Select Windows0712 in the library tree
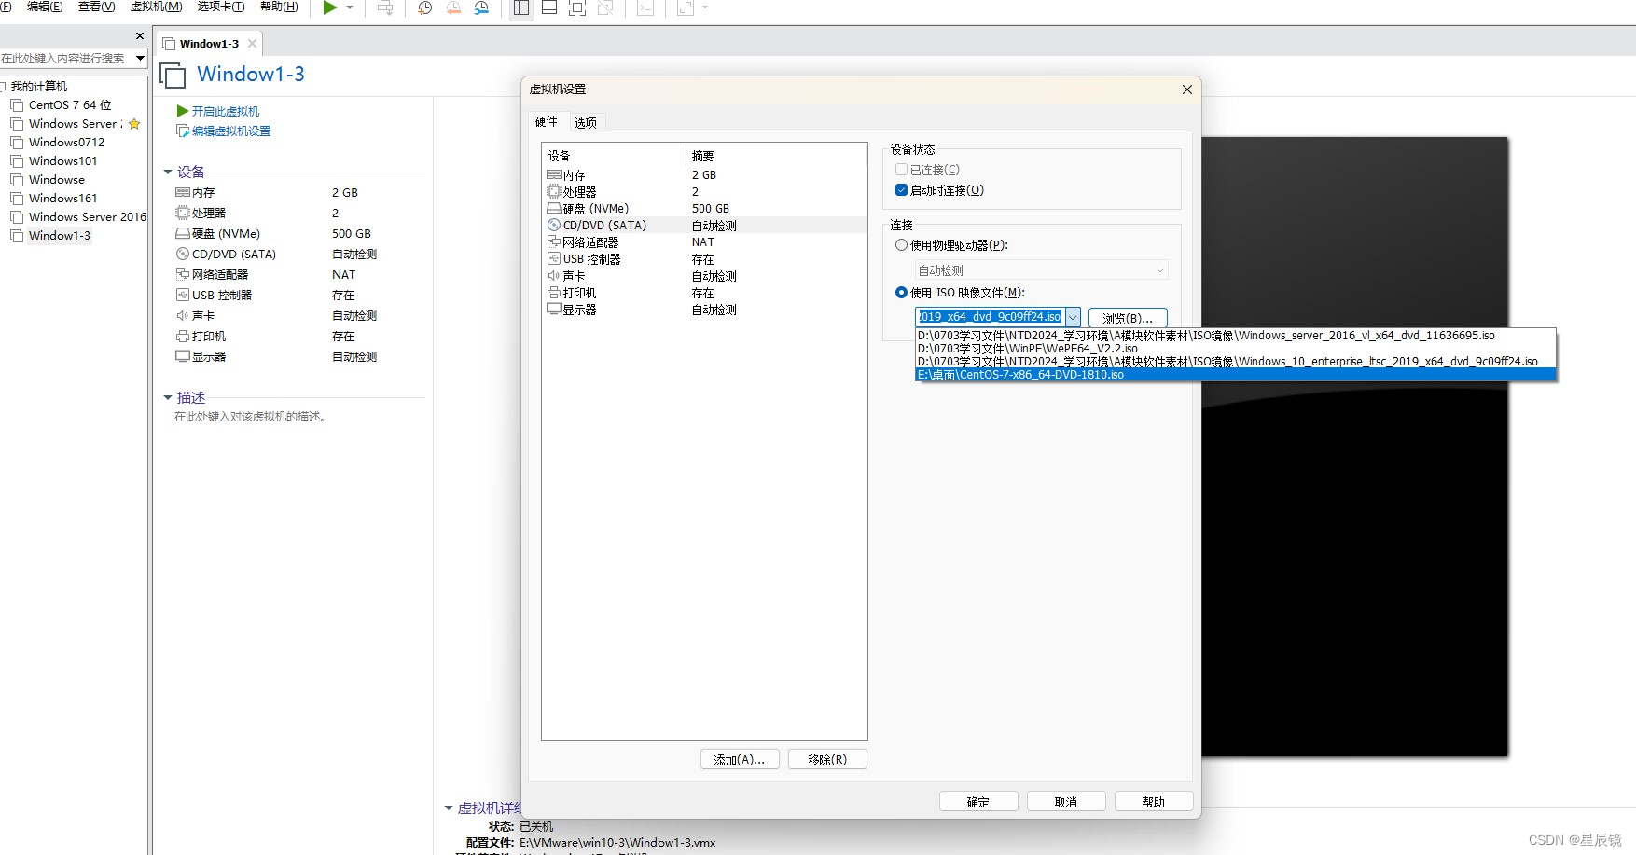 coord(66,142)
